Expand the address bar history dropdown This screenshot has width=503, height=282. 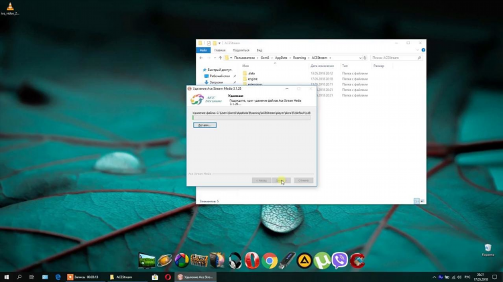(x=360, y=58)
